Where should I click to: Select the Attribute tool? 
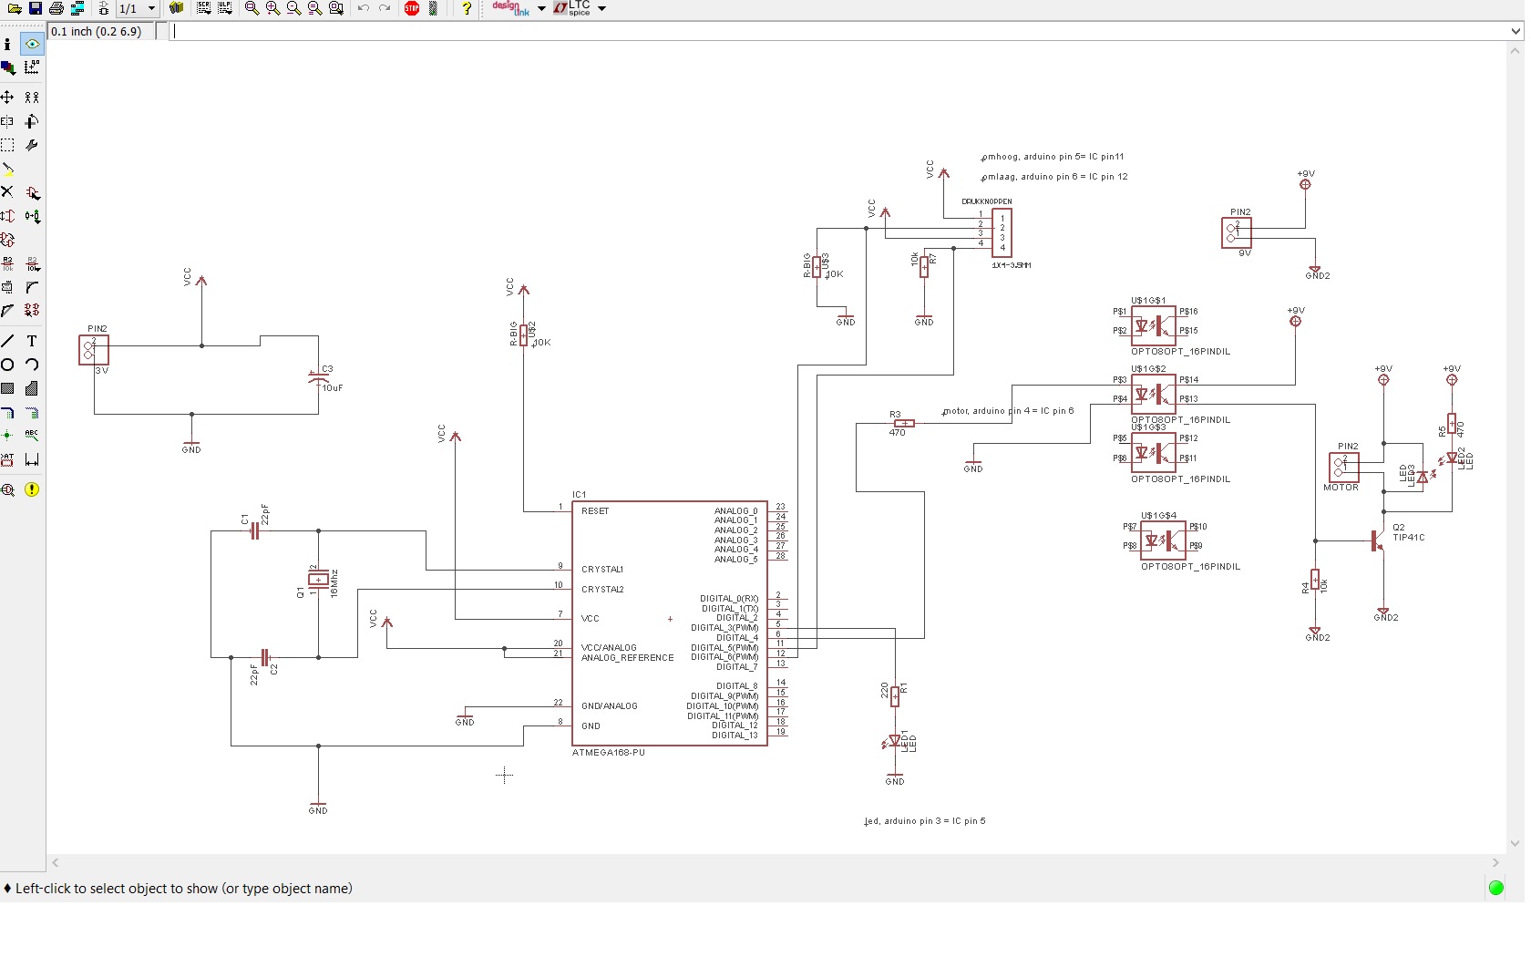8,459
